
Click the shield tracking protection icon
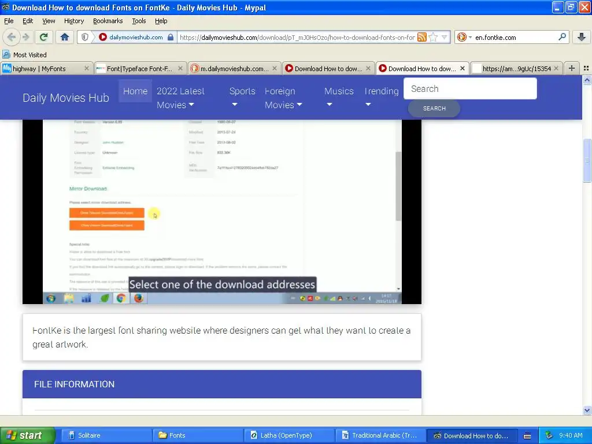85,37
